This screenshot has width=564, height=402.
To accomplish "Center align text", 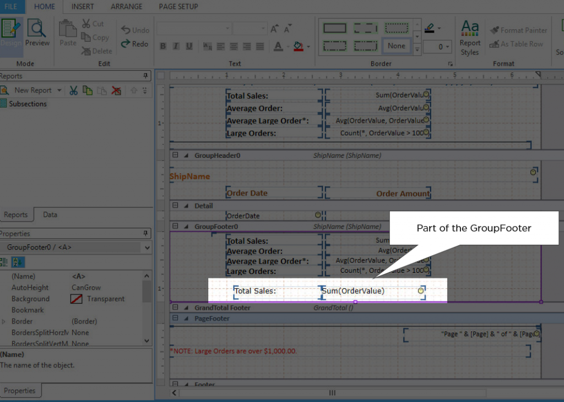I will pyautogui.click(x=234, y=46).
